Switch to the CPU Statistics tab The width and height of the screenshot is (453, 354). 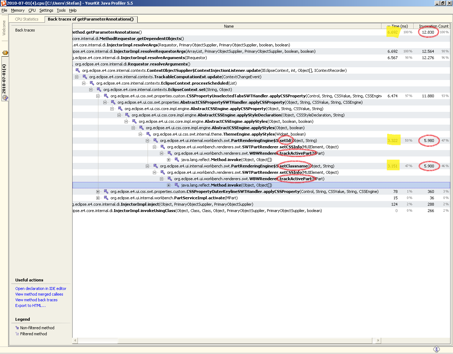click(x=27, y=19)
